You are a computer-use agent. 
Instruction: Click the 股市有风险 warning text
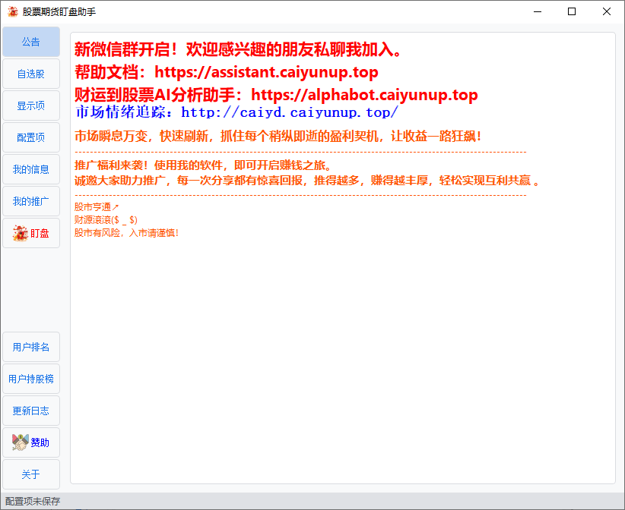(126, 233)
